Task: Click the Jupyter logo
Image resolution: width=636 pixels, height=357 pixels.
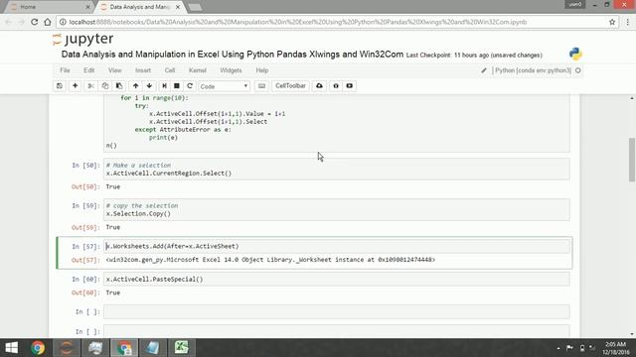Action: pyautogui.click(x=82, y=39)
